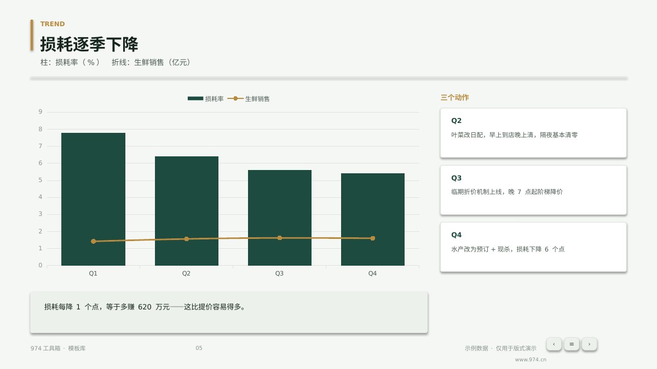Click the Q3 x-axis label
Viewport: 657px width, 369px height.
coord(280,273)
